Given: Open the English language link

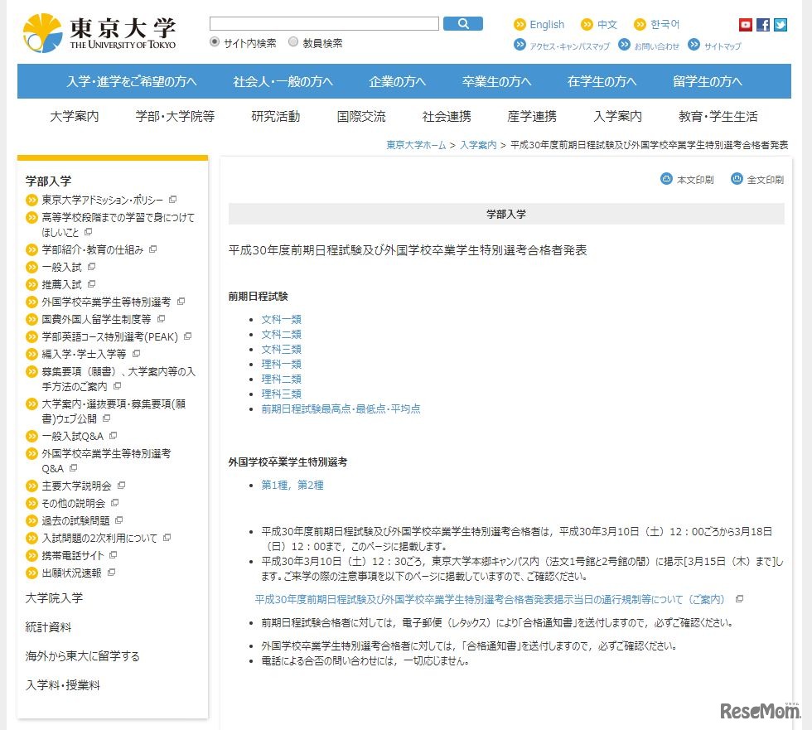Looking at the screenshot, I should pyautogui.click(x=547, y=24).
